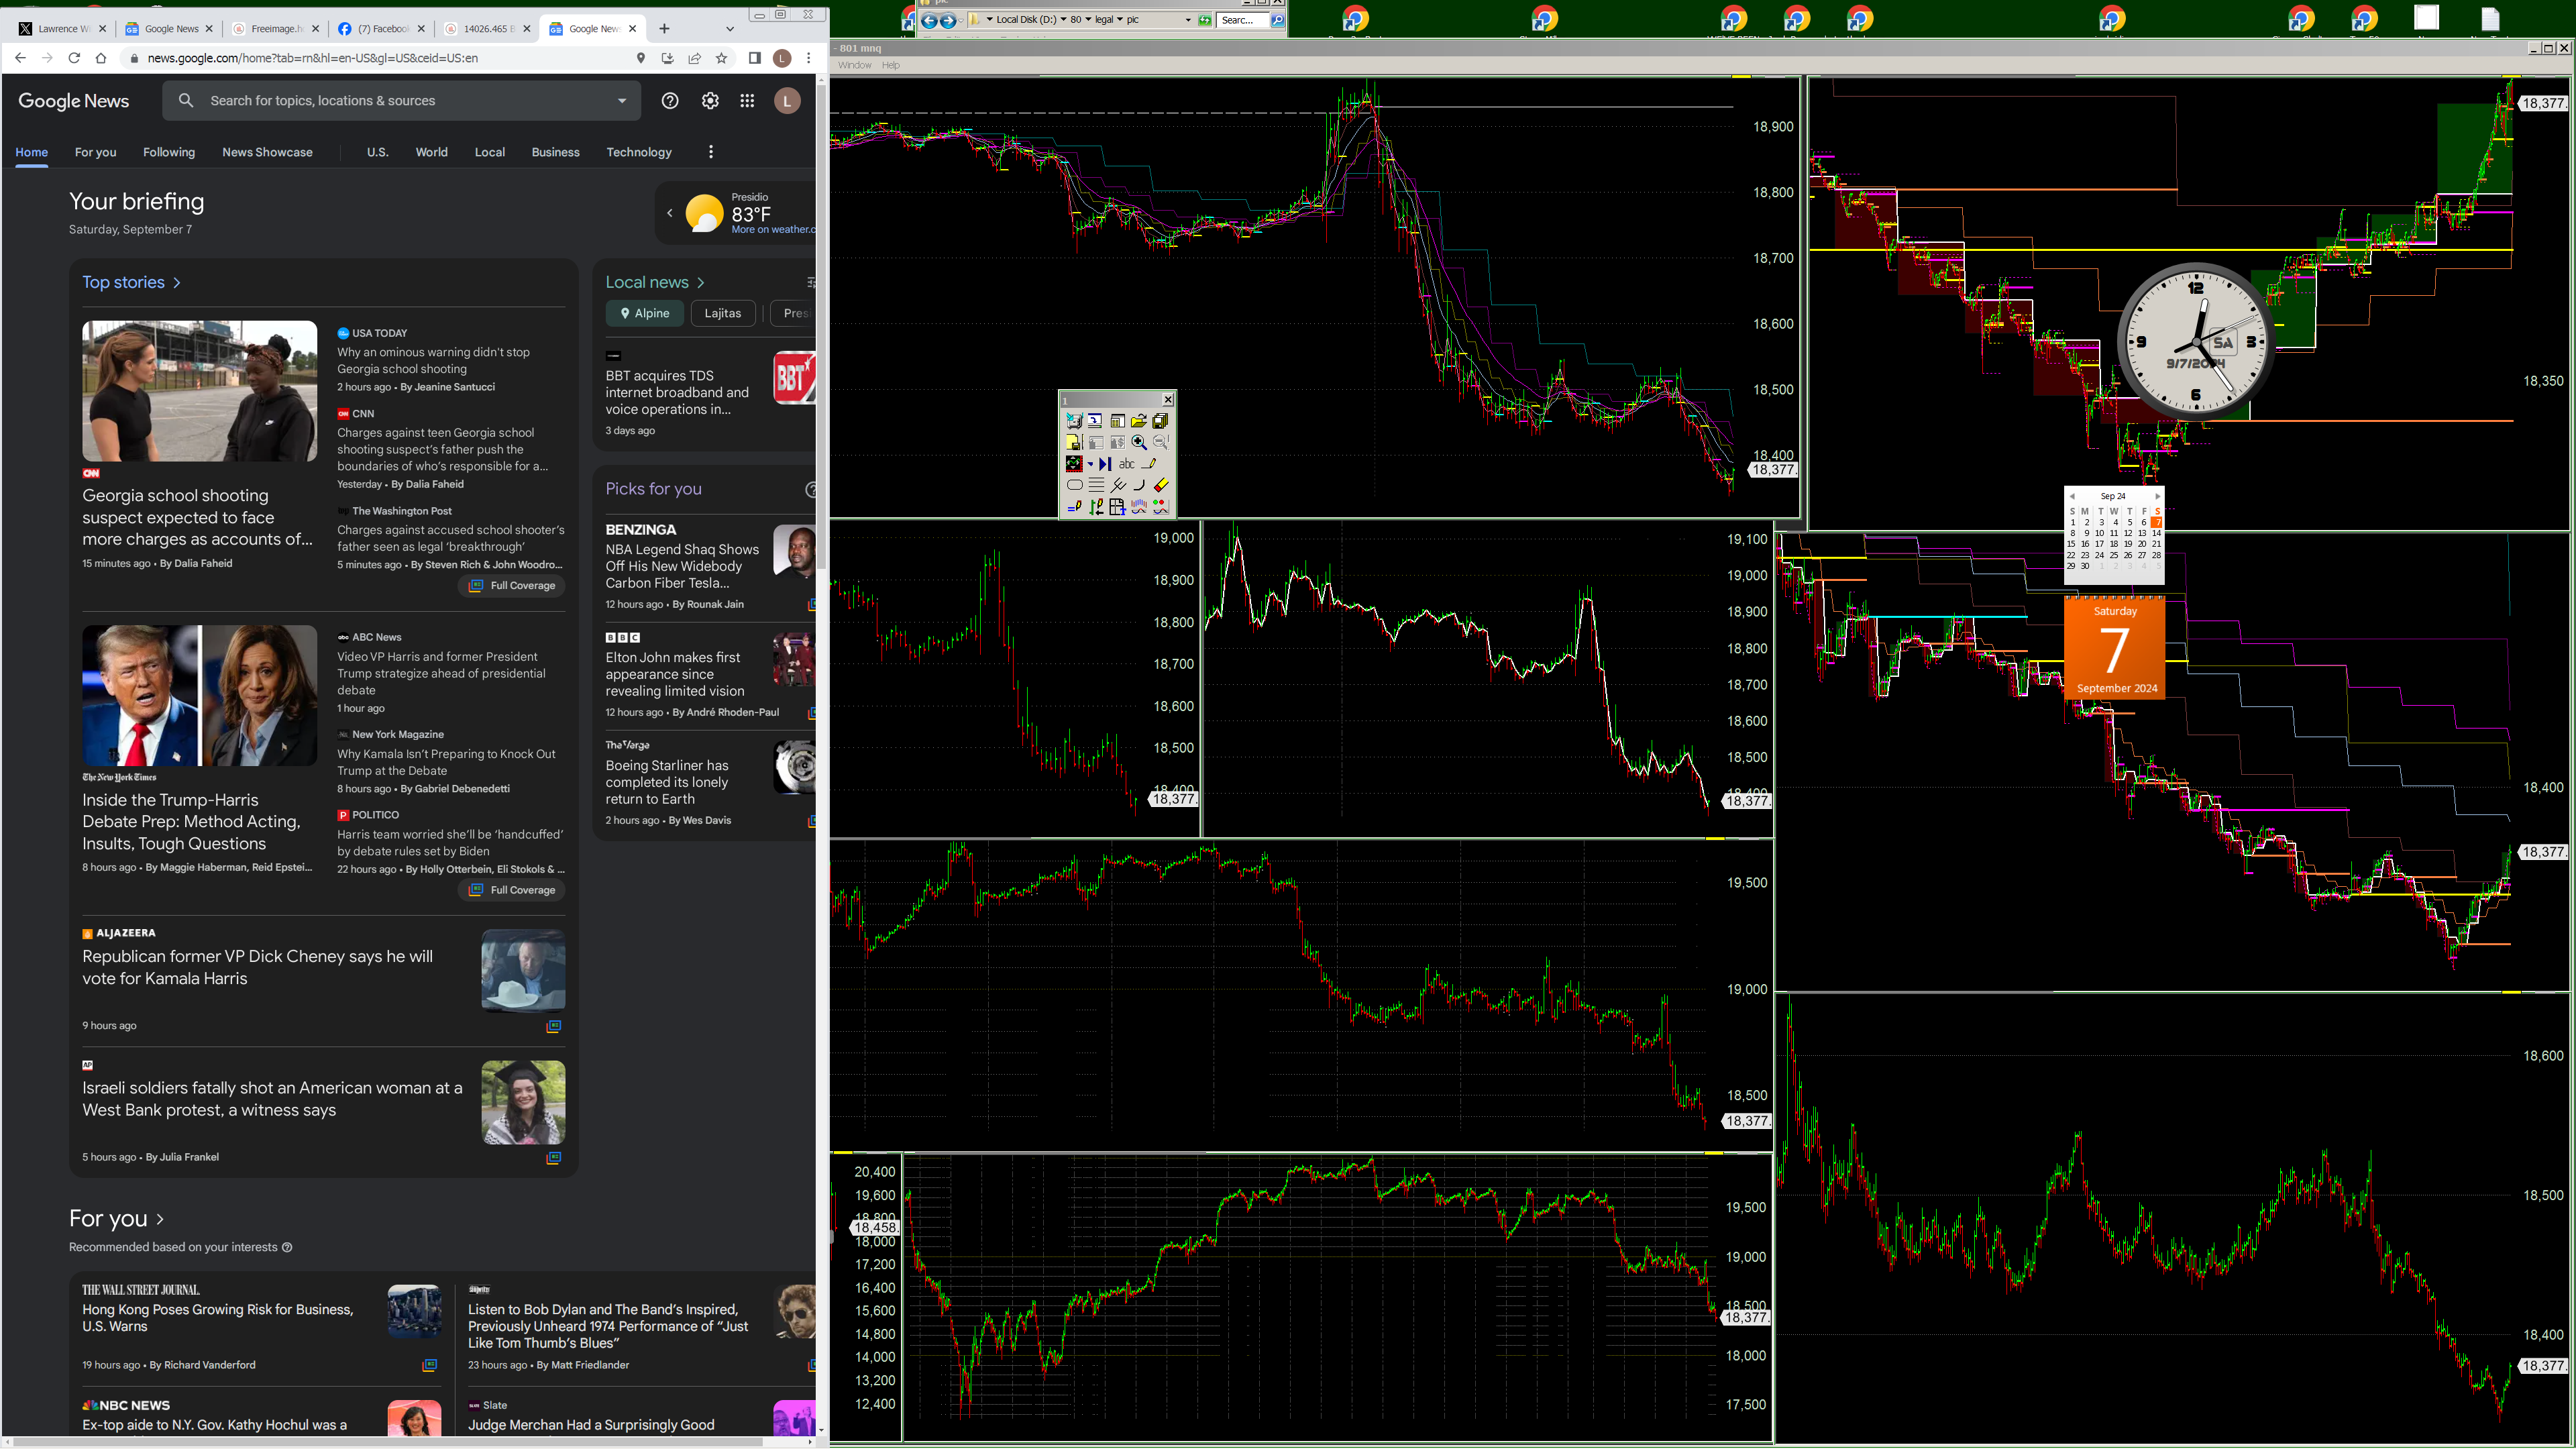Click green refresh button in Explorer bar
The width and height of the screenshot is (2576, 1449).
1204,19
